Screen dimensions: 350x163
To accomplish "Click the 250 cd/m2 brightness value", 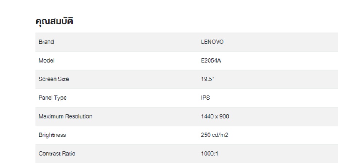I will 215,135.
